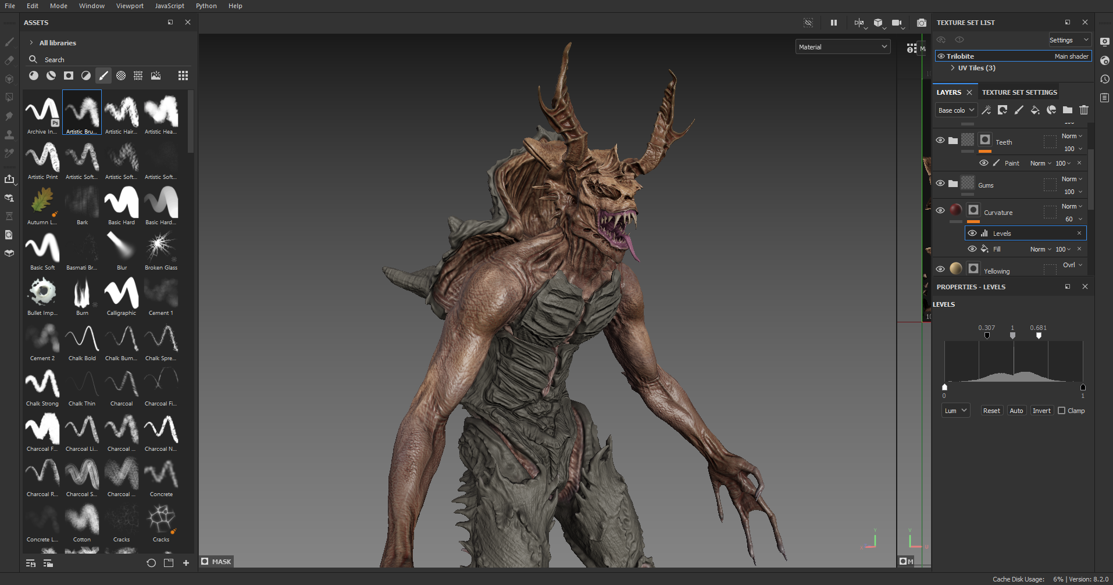Click the camera screenshot icon in viewport toolbar
This screenshot has height=585, width=1113.
[x=922, y=23]
